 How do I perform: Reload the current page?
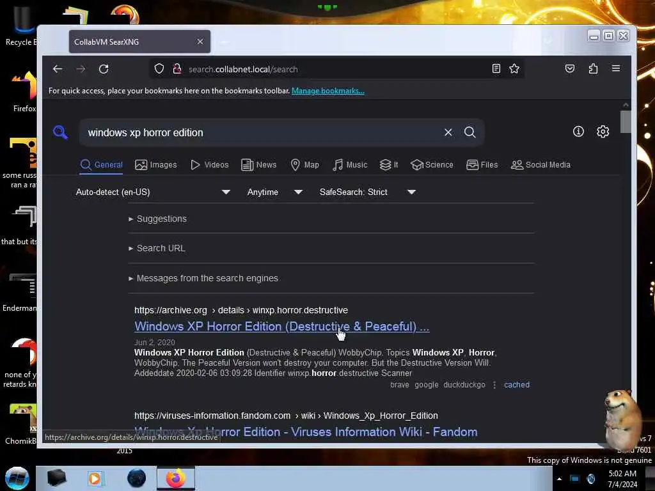[x=104, y=69]
